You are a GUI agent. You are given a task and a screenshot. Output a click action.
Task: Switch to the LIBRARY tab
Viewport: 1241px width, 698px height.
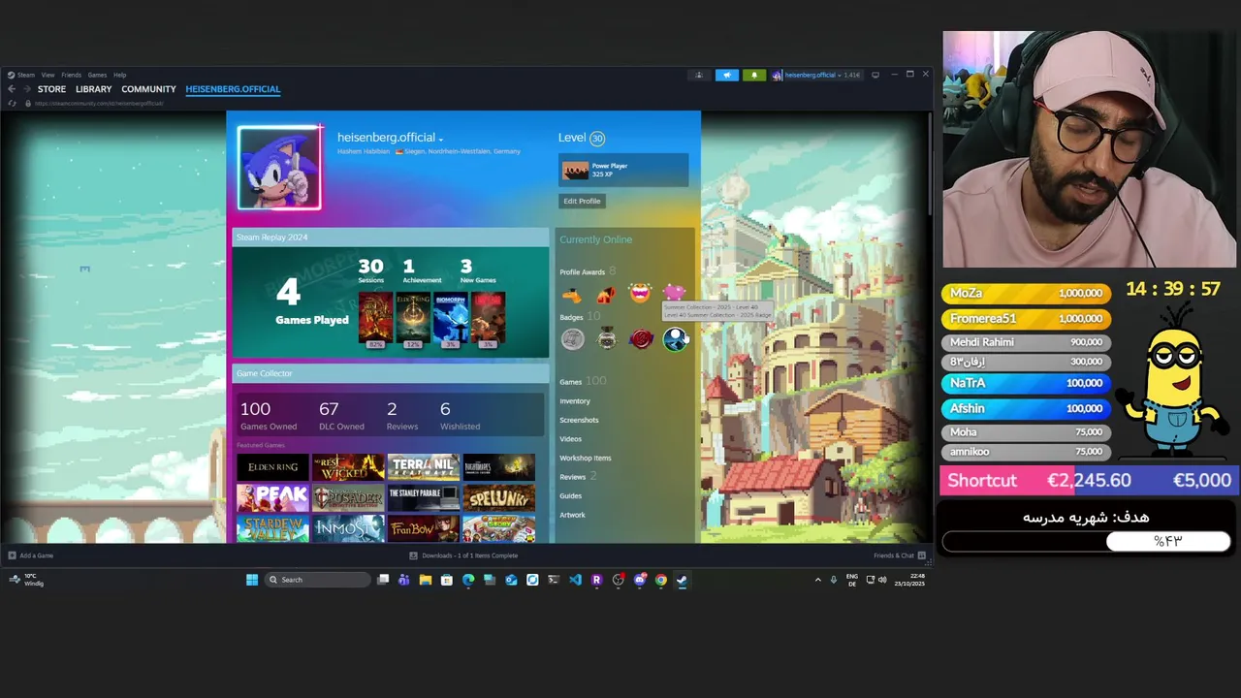[x=93, y=89]
